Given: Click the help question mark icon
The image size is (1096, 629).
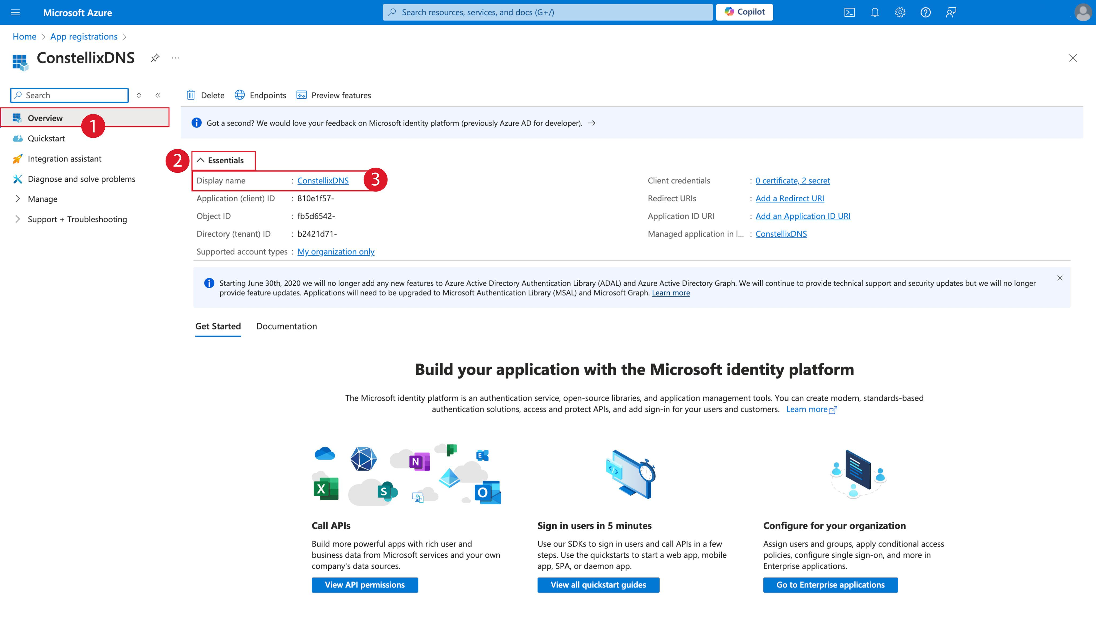Looking at the screenshot, I should (925, 13).
